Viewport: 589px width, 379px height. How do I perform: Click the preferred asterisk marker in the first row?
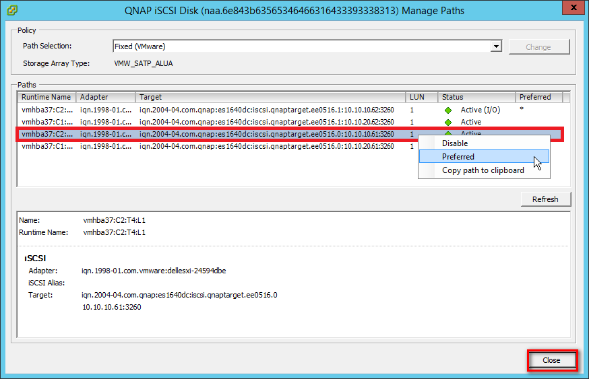click(x=522, y=110)
